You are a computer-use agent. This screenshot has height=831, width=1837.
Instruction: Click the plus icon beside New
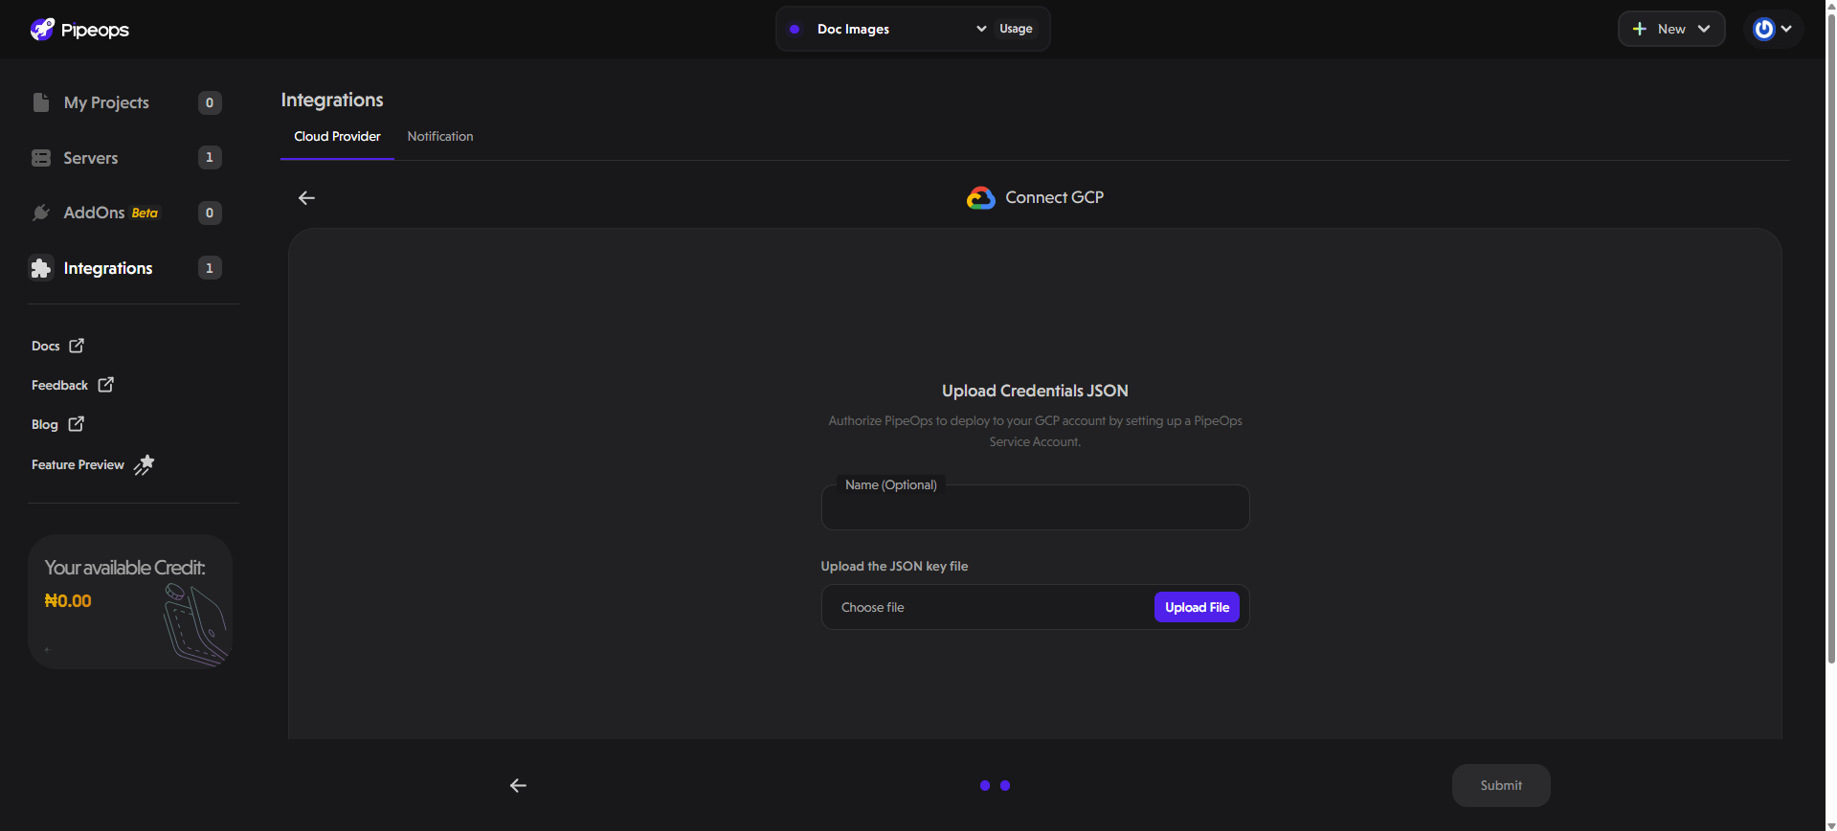click(x=1640, y=29)
